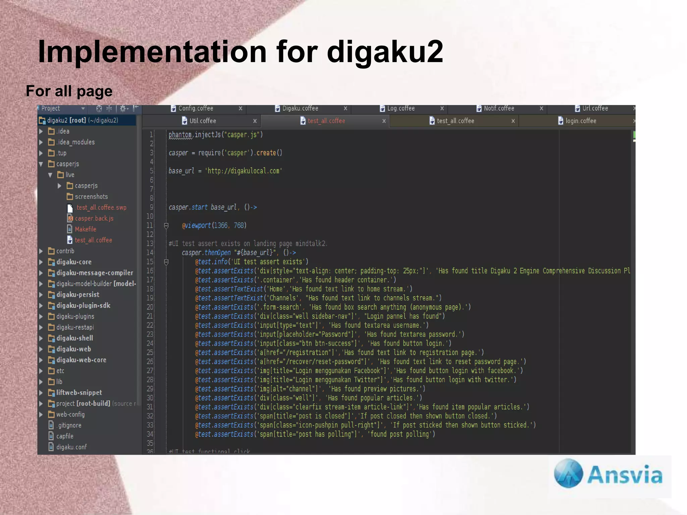Close the Util.coffee tab
Image resolution: width=687 pixels, height=515 pixels.
[x=255, y=121]
